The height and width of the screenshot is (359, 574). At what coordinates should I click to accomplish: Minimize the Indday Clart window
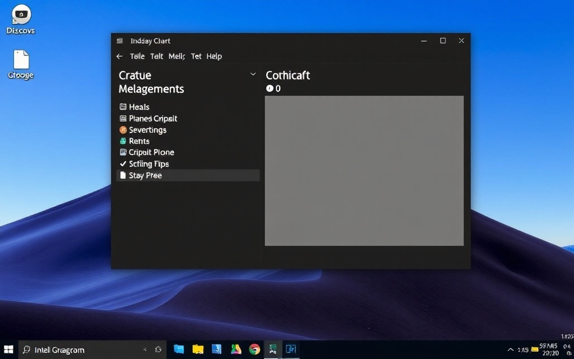424,40
